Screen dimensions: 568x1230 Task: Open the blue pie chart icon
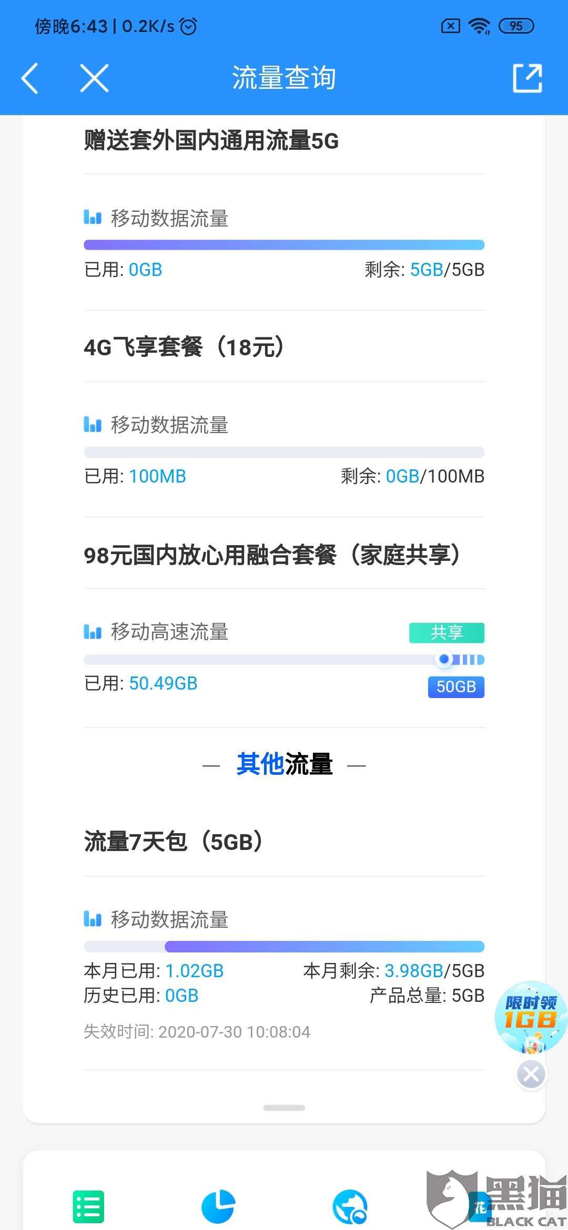point(218,1206)
